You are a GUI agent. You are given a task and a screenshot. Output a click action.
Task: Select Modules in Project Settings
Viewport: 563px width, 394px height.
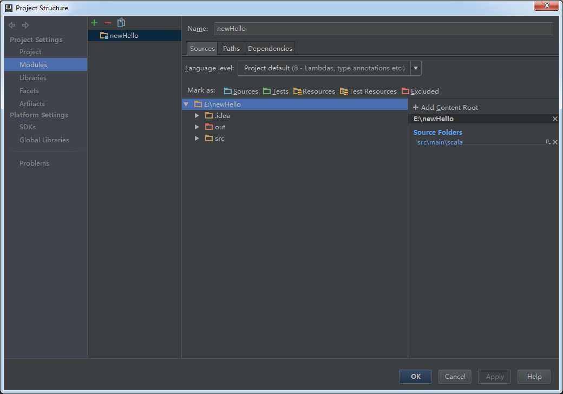tap(45, 64)
